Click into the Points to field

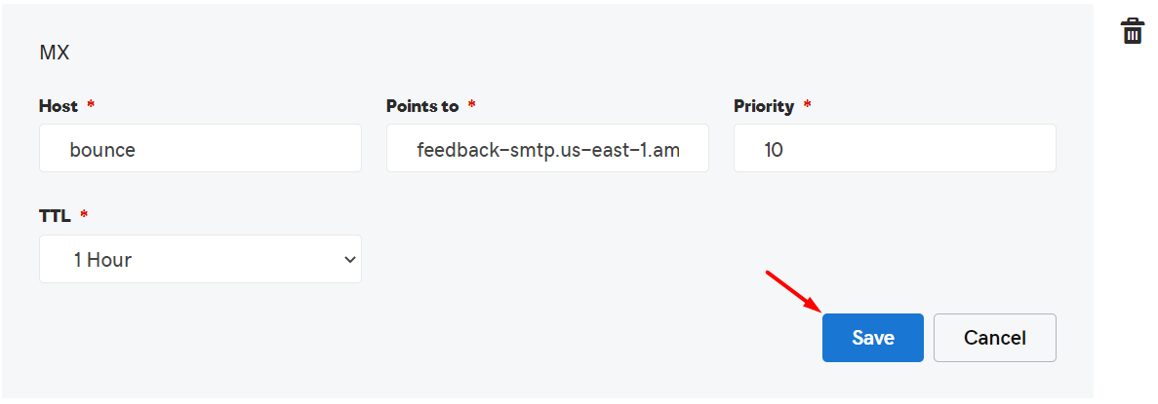[x=547, y=149]
